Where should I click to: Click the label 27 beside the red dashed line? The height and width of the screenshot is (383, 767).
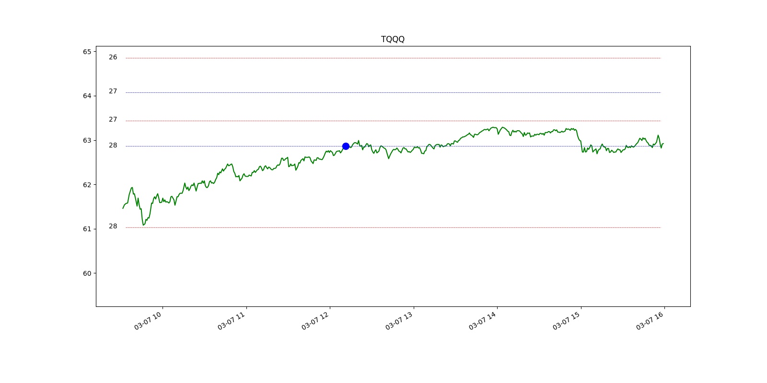pos(113,119)
